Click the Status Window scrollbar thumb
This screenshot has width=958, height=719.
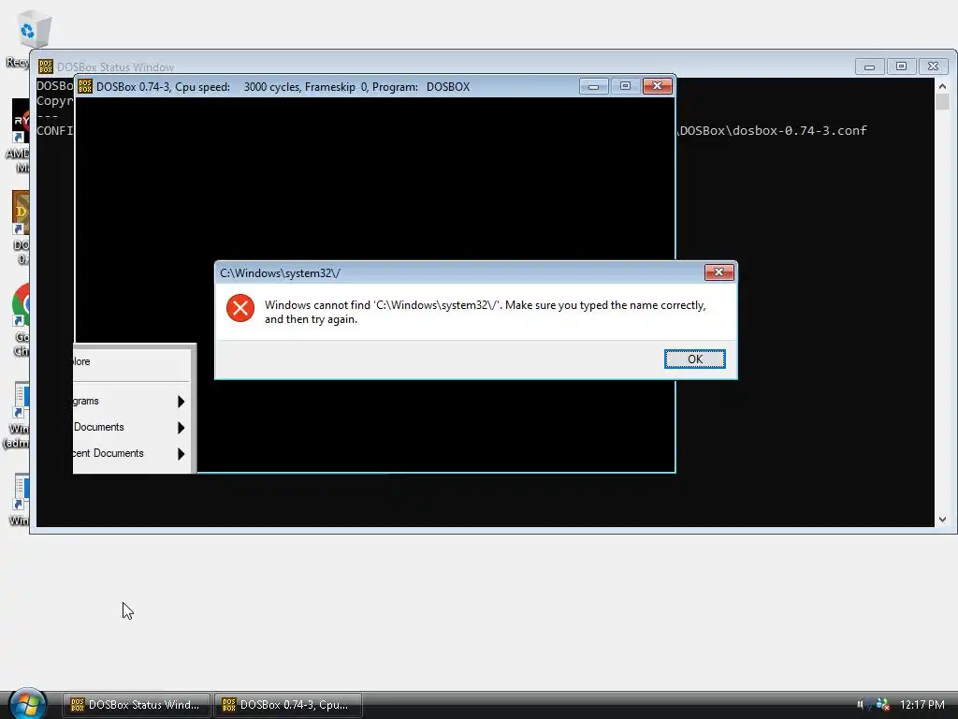942,101
